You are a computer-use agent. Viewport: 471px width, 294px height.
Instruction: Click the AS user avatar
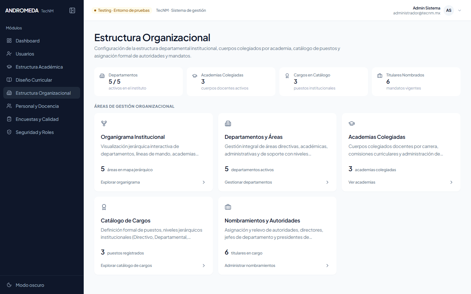click(x=449, y=10)
